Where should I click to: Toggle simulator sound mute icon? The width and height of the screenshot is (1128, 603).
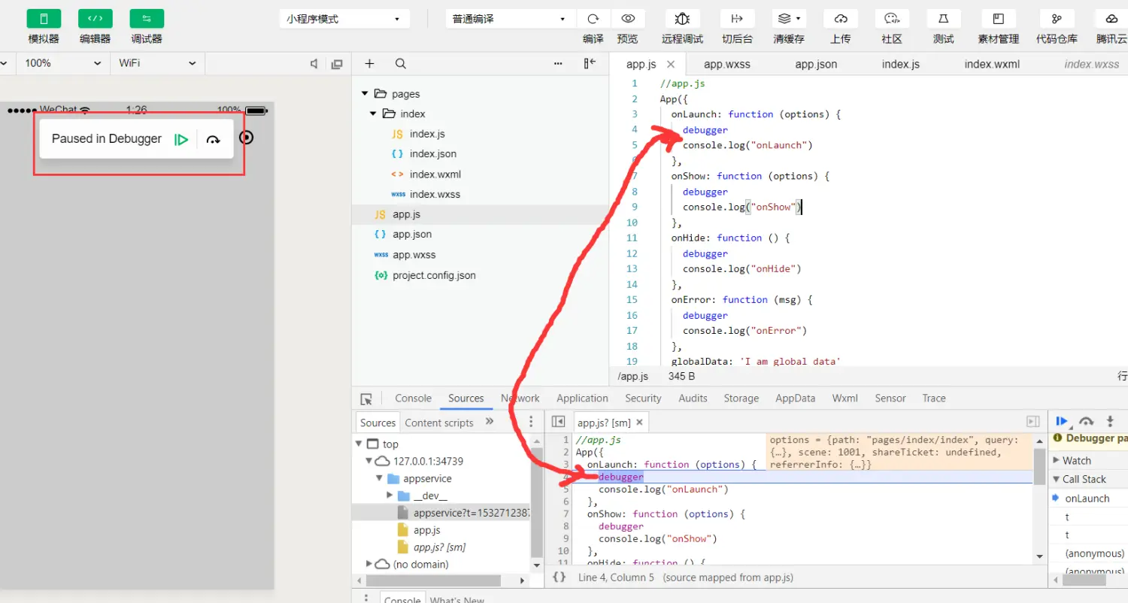click(x=314, y=64)
